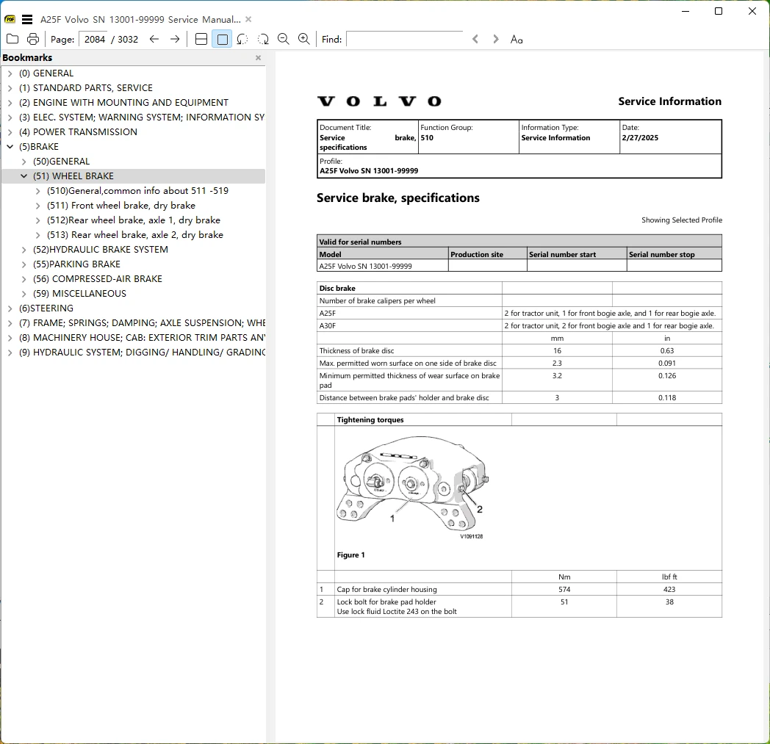Expand (56) COMPRESSED-AIR BRAKE bookmark

pos(24,279)
